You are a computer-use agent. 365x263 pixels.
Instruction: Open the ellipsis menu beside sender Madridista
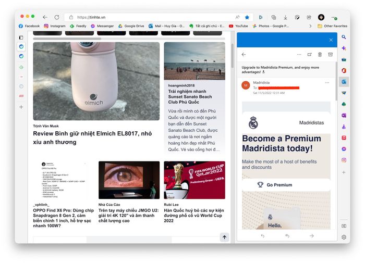[327, 83]
